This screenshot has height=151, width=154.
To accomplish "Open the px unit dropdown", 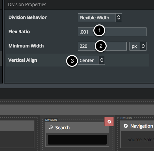I will click(138, 46).
